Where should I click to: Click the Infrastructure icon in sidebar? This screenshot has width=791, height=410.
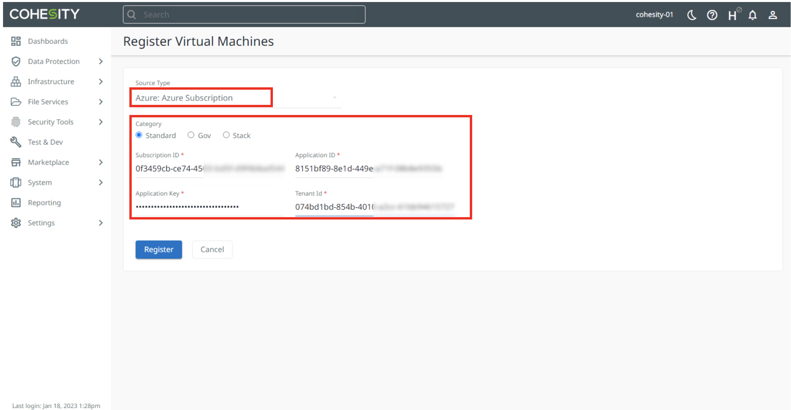16,82
